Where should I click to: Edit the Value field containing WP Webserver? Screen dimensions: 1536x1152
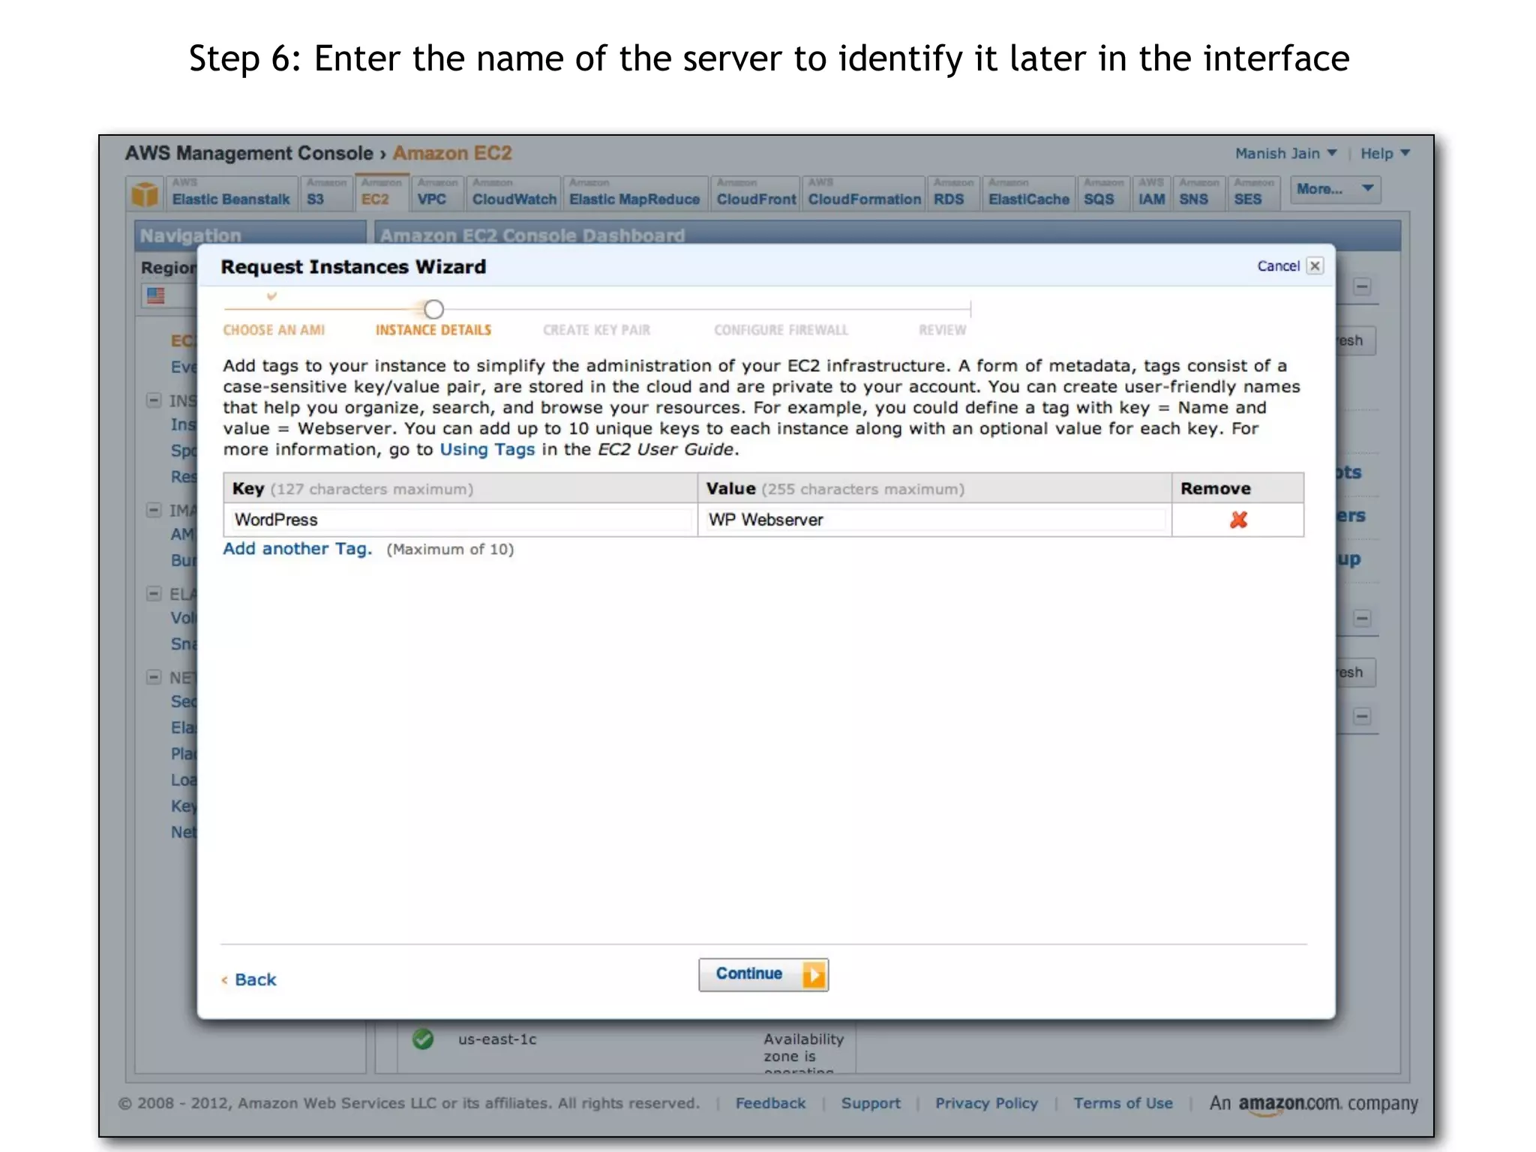(934, 520)
